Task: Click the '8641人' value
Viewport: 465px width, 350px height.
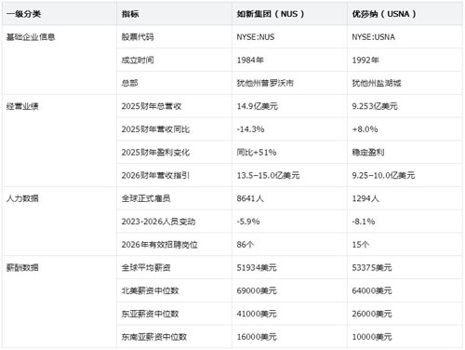Action: 250,198
